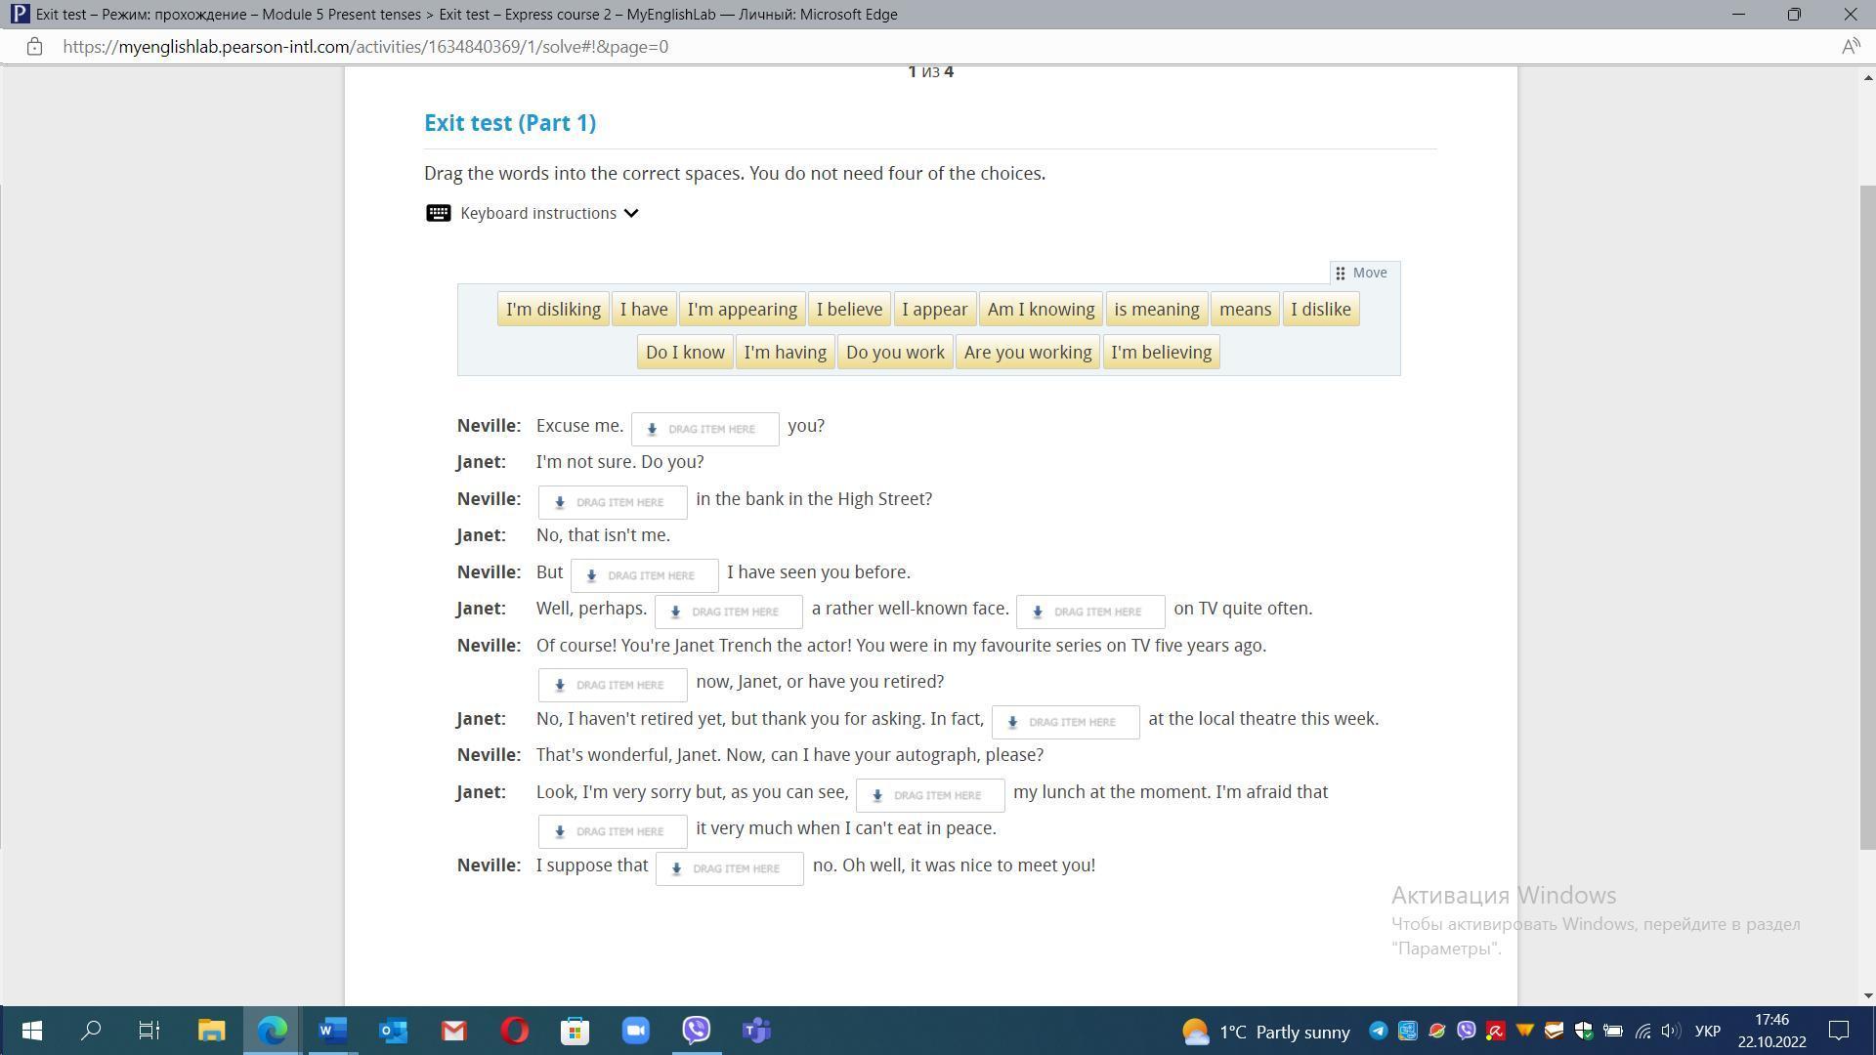Click the keyboard icon beside Keyboard instructions
This screenshot has width=1876, height=1055.
(438, 213)
